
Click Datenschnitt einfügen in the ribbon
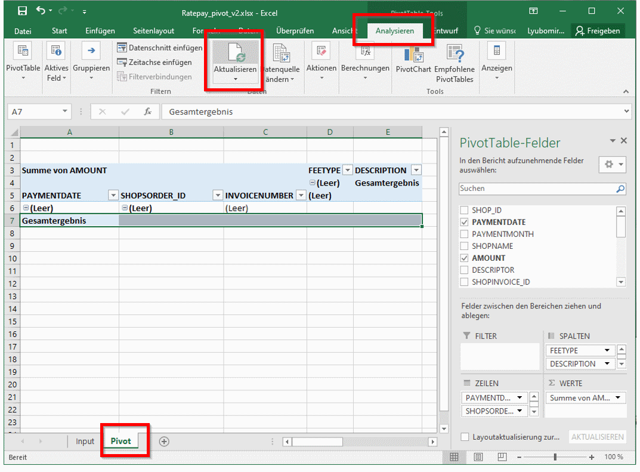point(159,48)
